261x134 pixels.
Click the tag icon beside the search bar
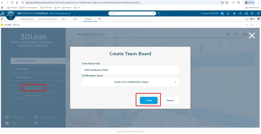click(x=159, y=14)
